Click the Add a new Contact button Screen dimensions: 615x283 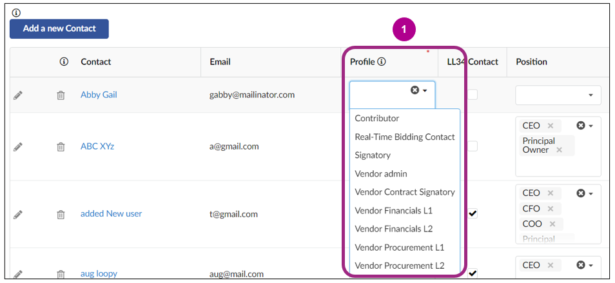[59, 29]
